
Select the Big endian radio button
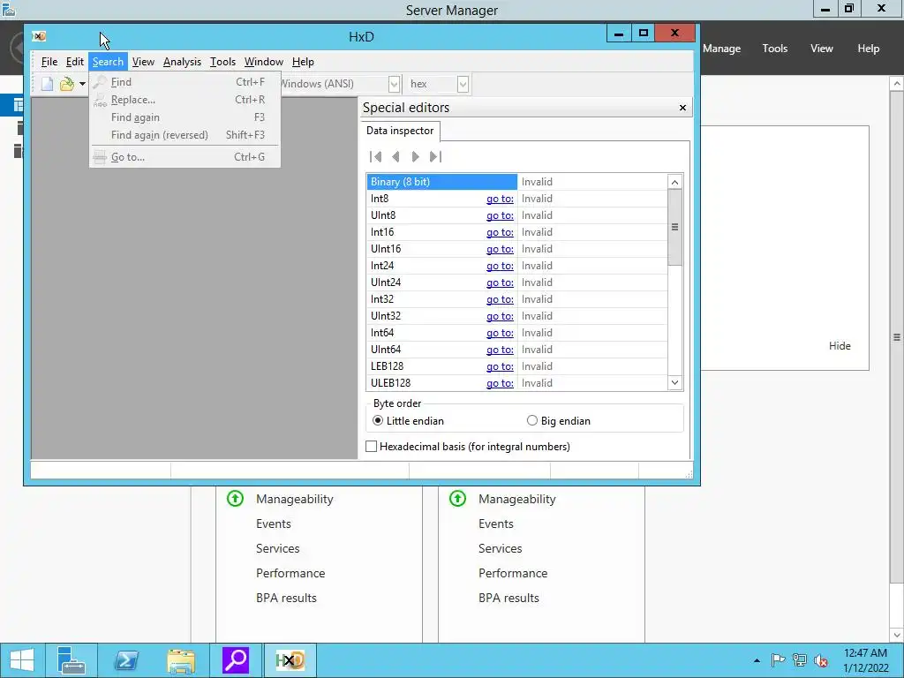coord(532,421)
